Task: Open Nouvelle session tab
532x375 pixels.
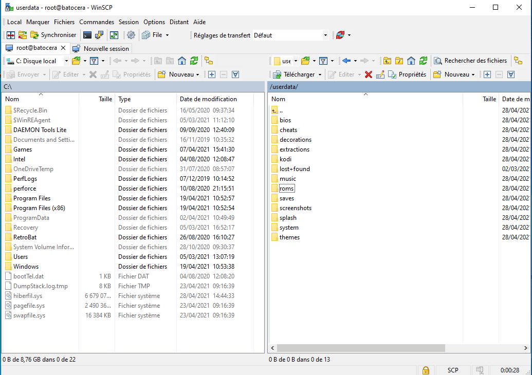Action: (x=101, y=48)
